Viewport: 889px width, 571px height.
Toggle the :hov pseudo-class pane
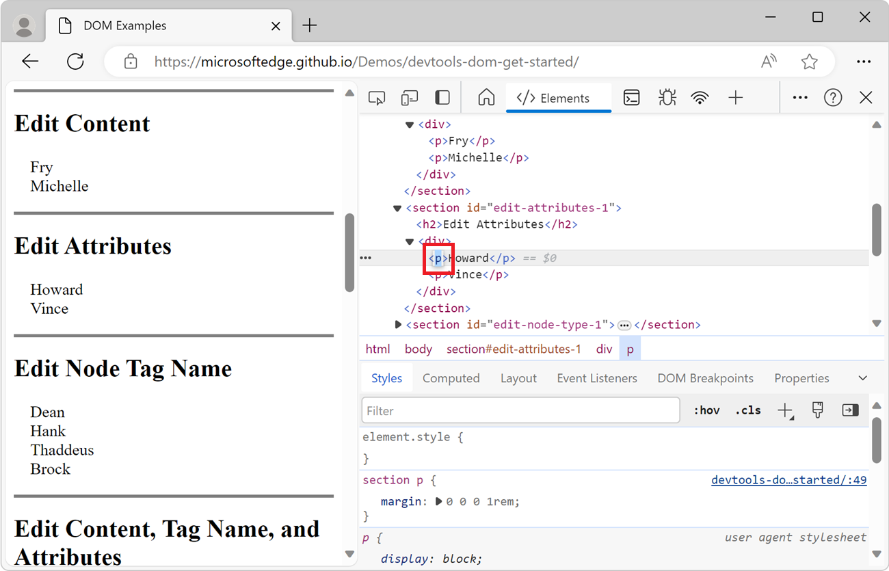[706, 410]
